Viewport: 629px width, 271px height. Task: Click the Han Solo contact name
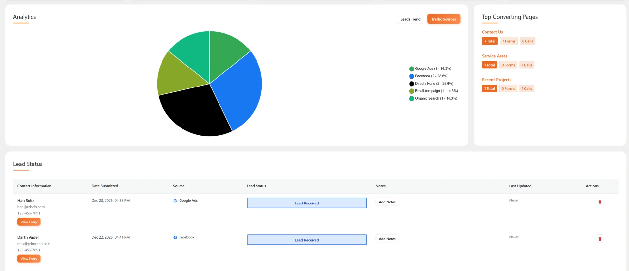point(26,201)
